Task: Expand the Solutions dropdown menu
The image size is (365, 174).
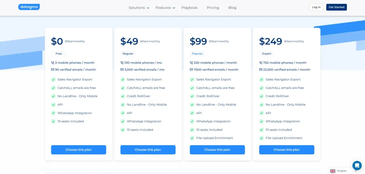Action: tap(139, 8)
